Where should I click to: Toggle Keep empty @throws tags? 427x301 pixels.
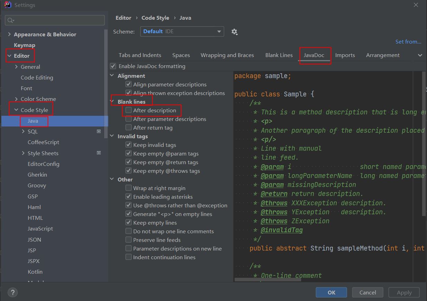click(129, 171)
